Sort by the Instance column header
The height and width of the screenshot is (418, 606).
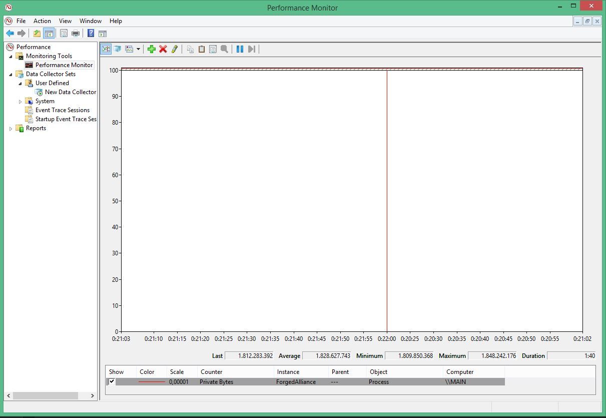[288, 372]
